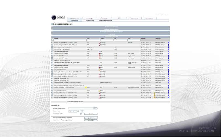Click the Anwender/Gruppe/Funktion input field
Viewport: 221px width, 137px height.
(81, 108)
